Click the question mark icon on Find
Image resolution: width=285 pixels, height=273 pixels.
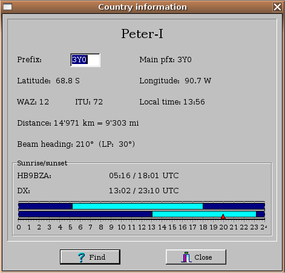click(x=82, y=257)
